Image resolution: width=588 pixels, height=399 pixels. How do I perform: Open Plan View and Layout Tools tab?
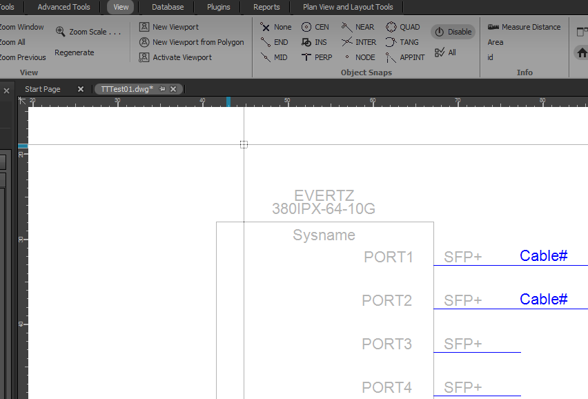(x=348, y=7)
